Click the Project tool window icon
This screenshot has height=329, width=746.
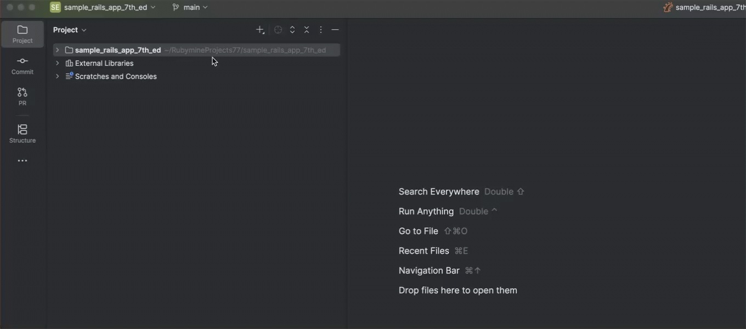(x=22, y=34)
